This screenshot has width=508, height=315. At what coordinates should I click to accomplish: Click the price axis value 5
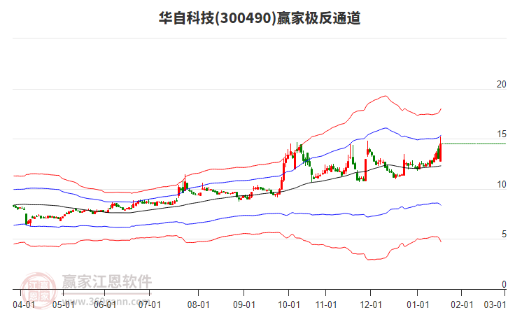pos(504,234)
